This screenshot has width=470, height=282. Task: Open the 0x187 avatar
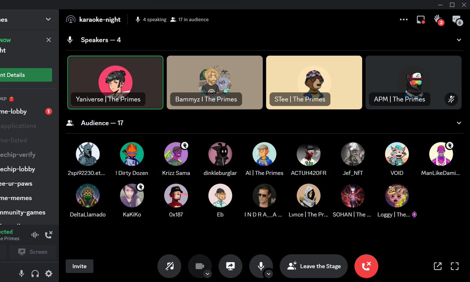(176, 196)
